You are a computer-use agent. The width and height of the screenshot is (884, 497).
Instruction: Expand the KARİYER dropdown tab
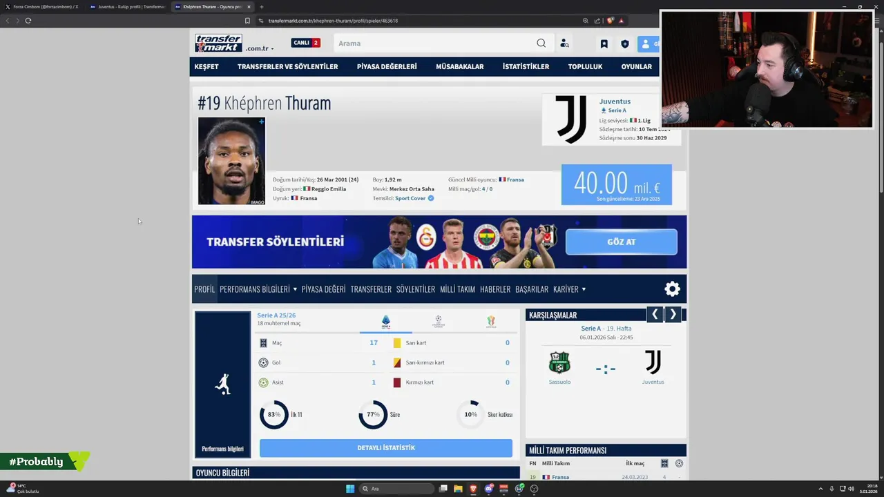point(570,289)
